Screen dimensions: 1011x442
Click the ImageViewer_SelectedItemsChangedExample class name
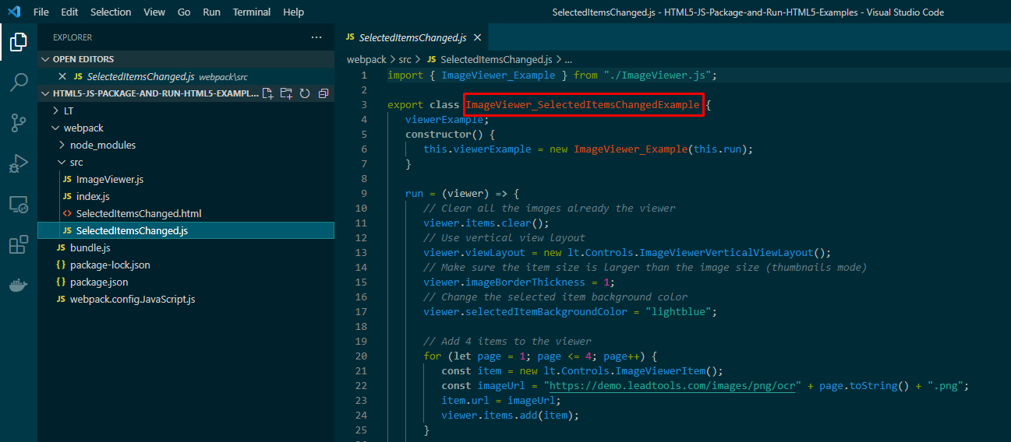tap(582, 105)
